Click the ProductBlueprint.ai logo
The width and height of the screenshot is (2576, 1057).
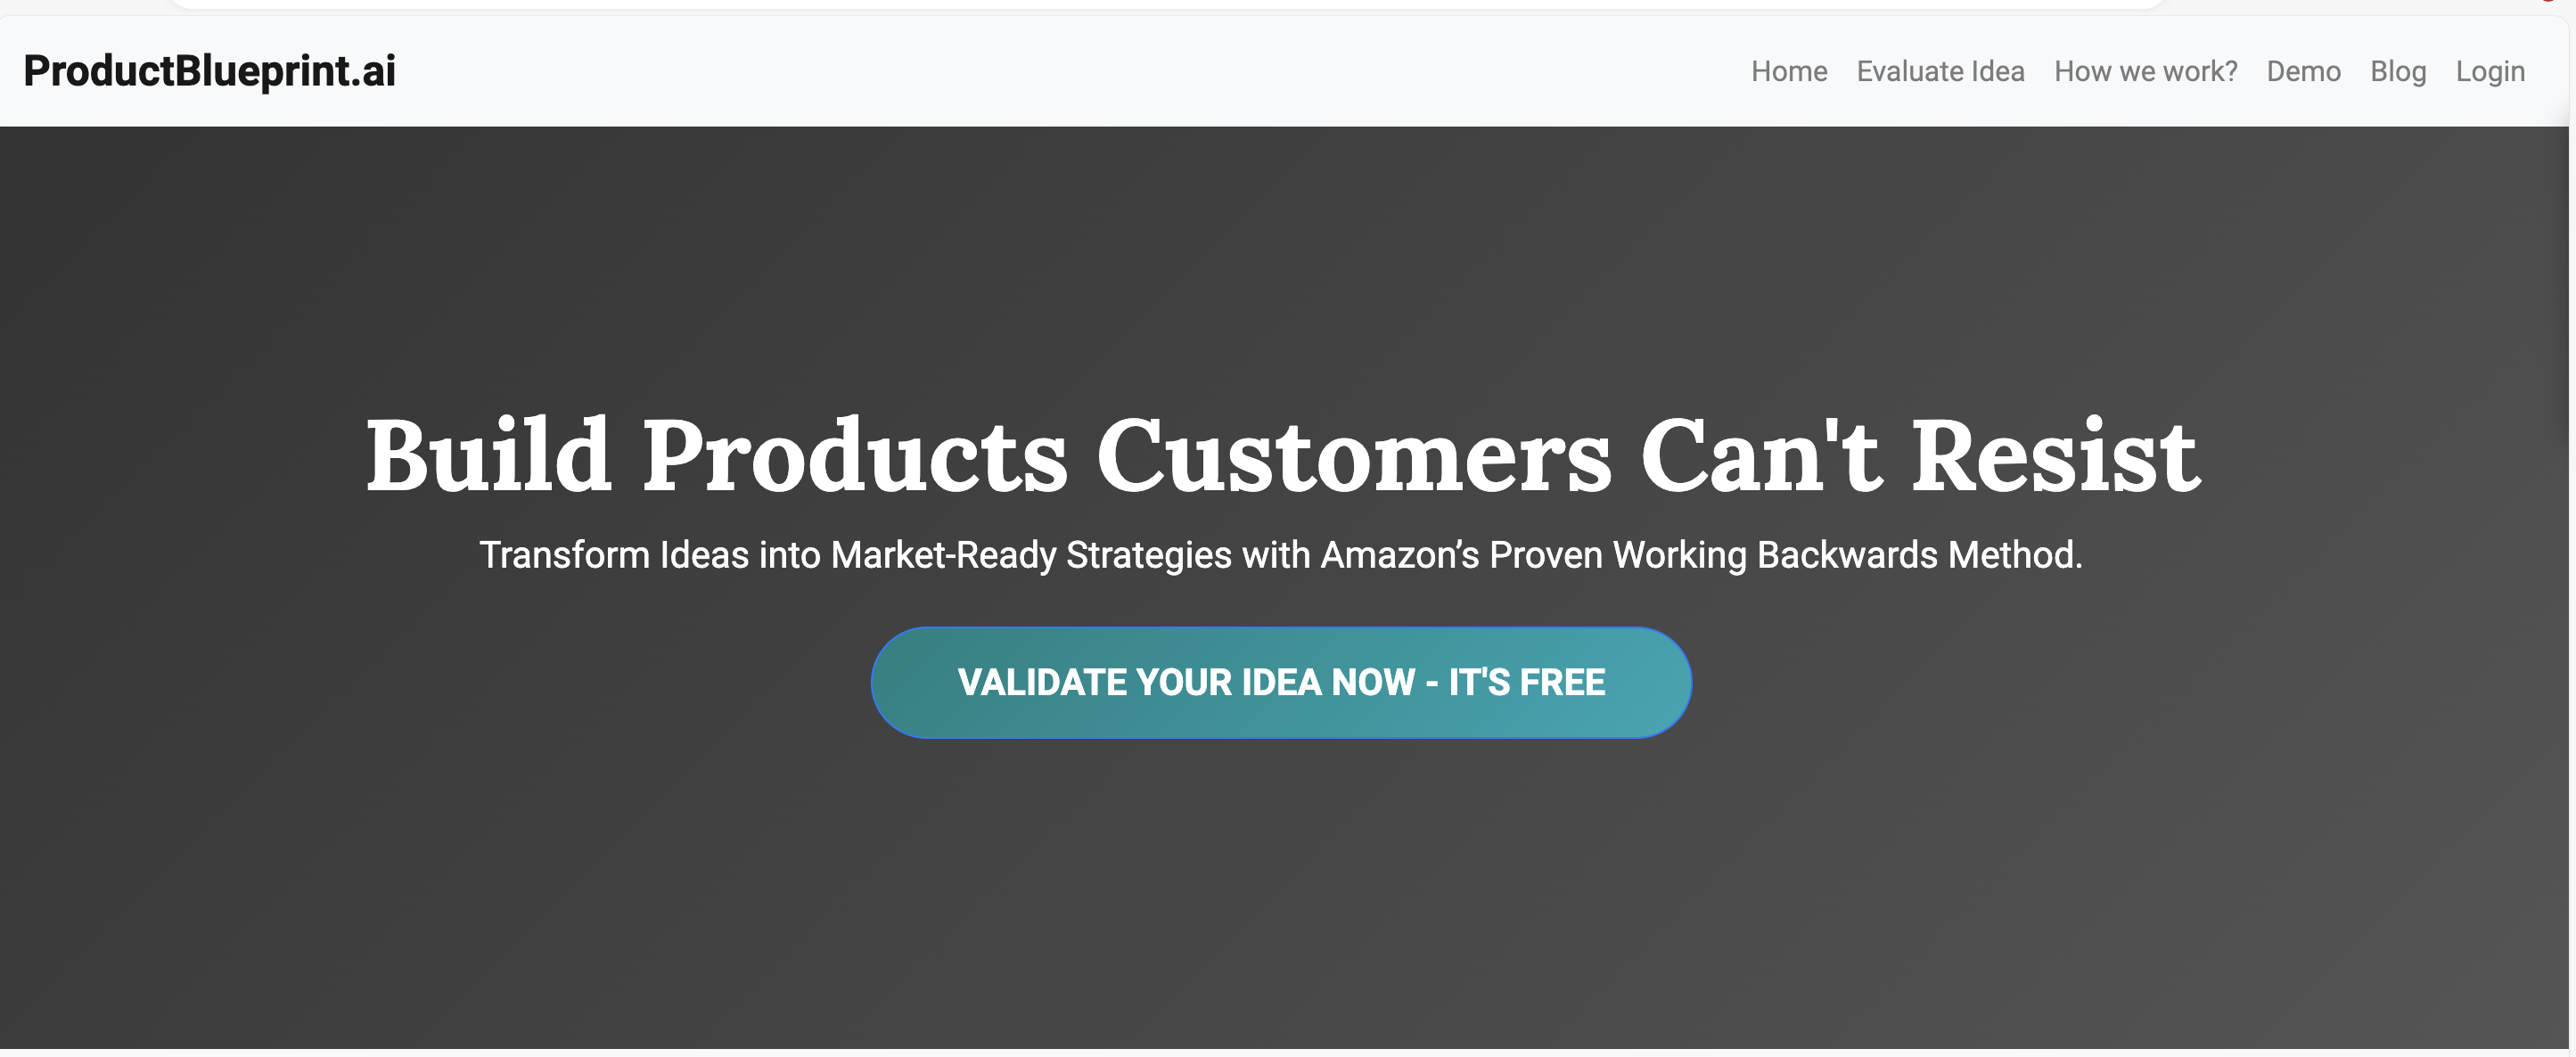point(210,70)
